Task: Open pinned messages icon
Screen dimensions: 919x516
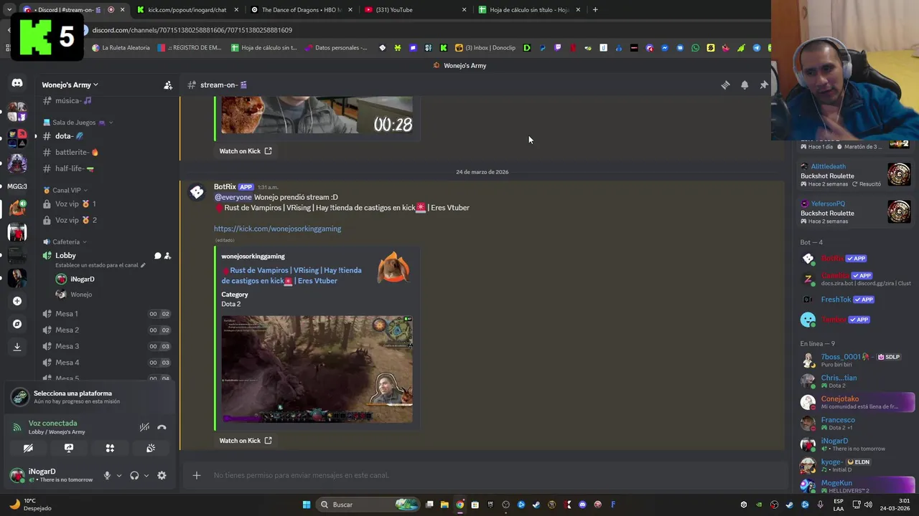Action: click(x=764, y=85)
